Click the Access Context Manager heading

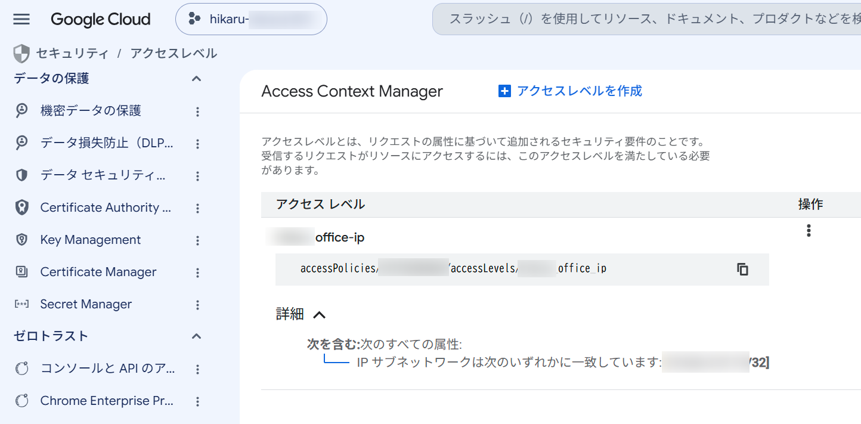(352, 91)
